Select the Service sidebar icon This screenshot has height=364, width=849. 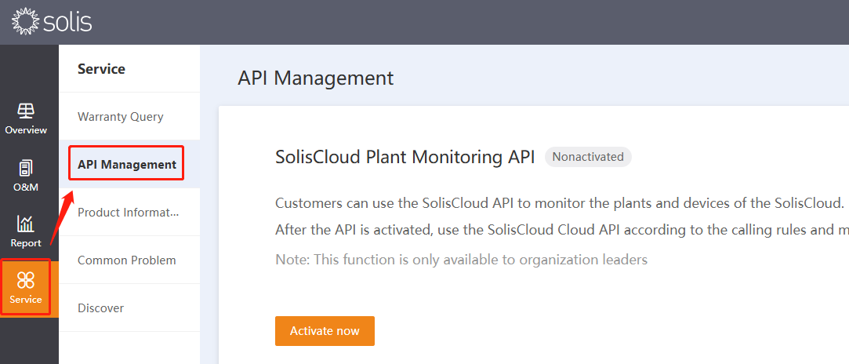(x=25, y=280)
